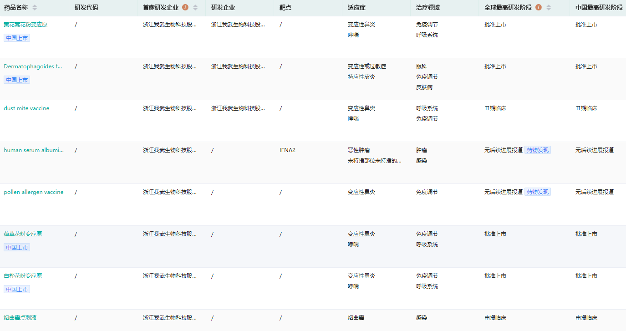The image size is (626, 331).
Task: Select the 变应性或过敏症 indication text
Action: coord(367,66)
